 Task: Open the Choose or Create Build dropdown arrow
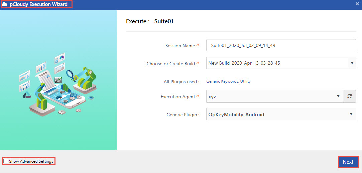352,63
